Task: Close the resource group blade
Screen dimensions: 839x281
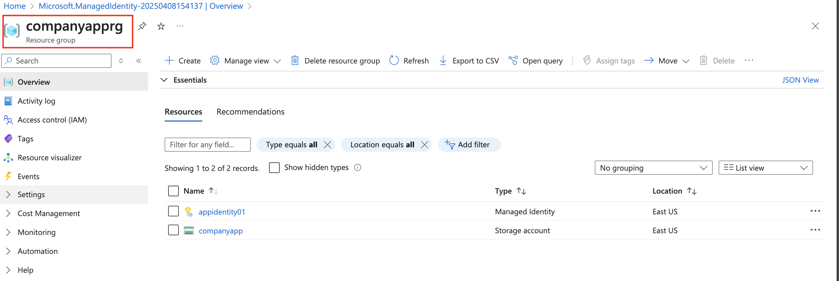Action: pyautogui.click(x=815, y=26)
